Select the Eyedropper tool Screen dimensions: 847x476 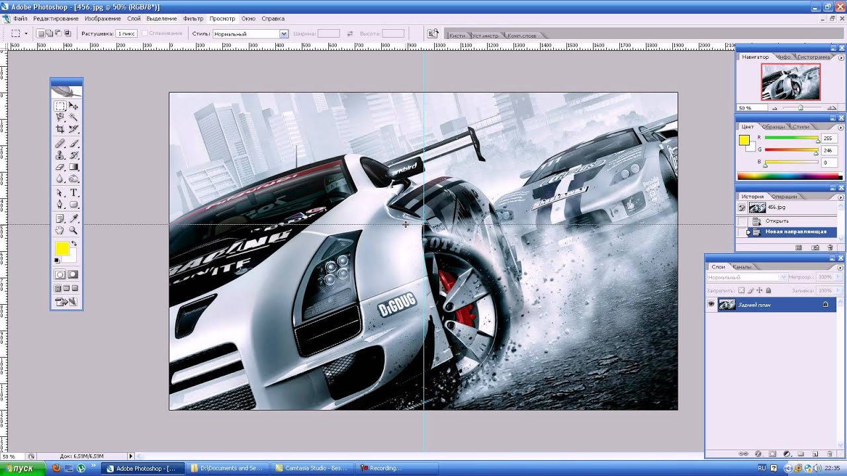pos(73,219)
